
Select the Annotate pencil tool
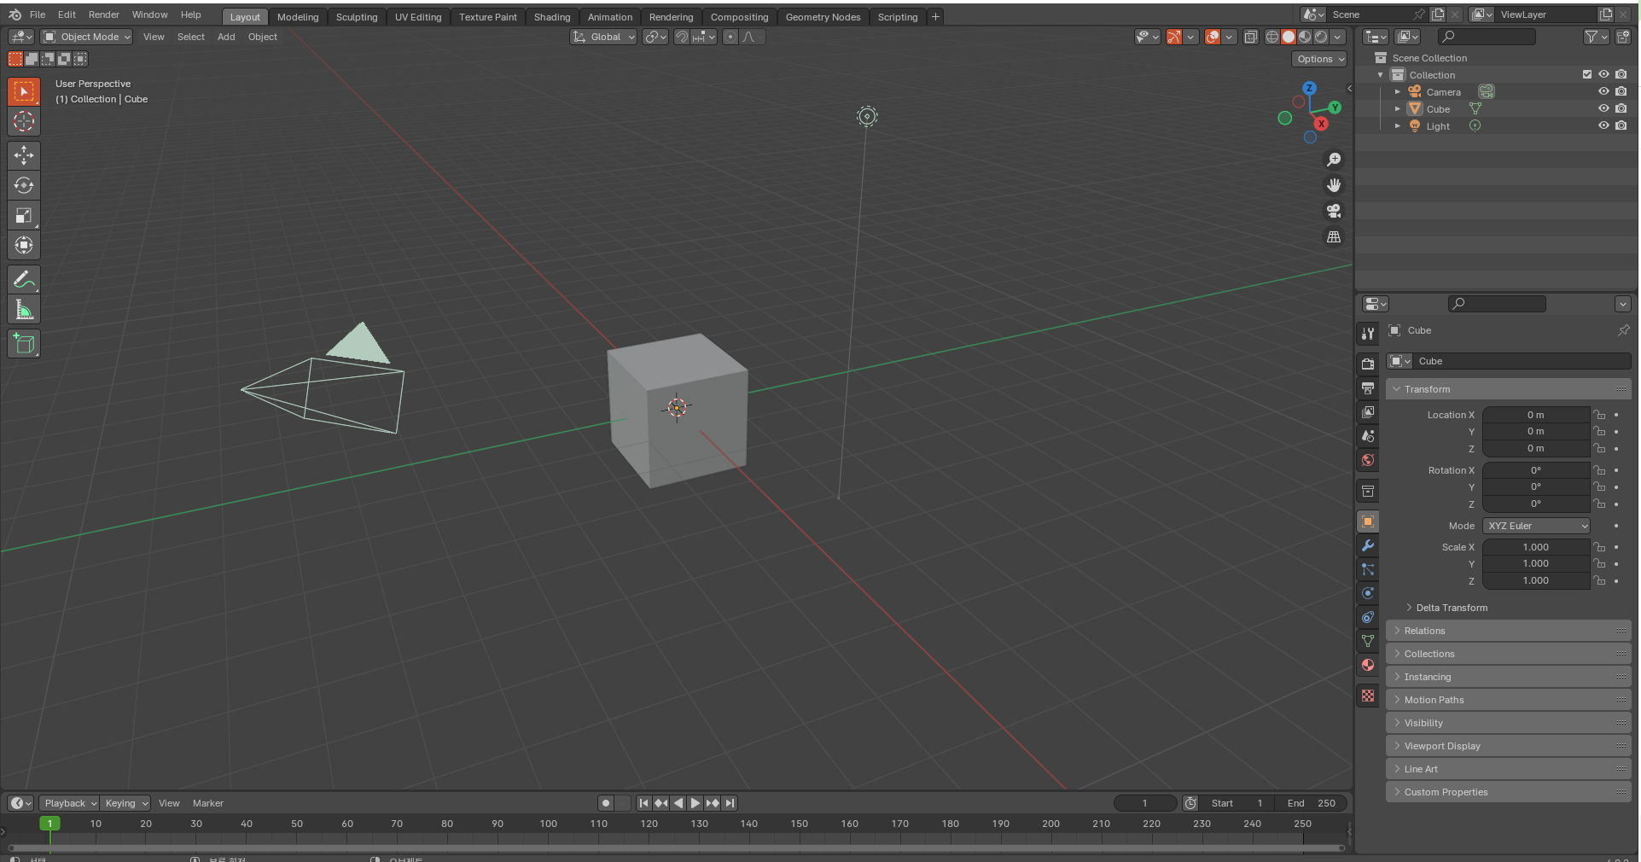pos(24,279)
